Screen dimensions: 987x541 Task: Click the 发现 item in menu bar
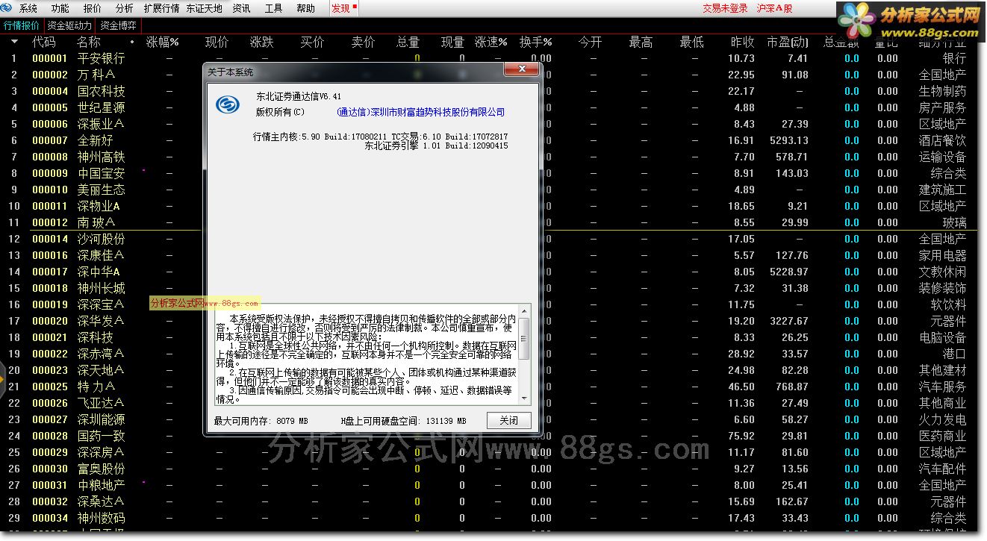click(340, 9)
